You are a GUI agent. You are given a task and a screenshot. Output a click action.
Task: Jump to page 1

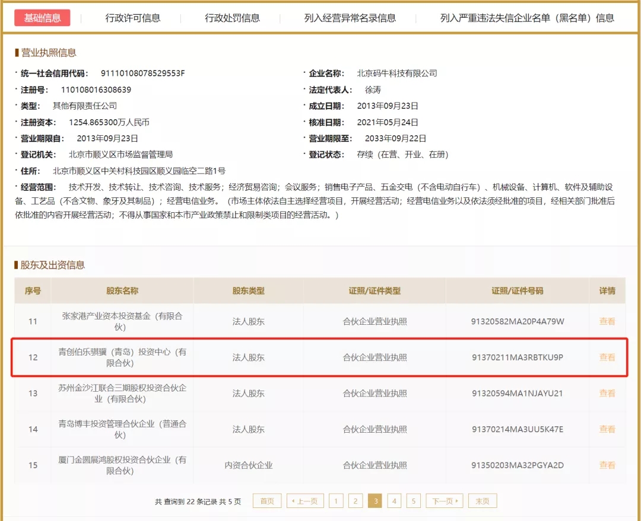click(x=336, y=501)
